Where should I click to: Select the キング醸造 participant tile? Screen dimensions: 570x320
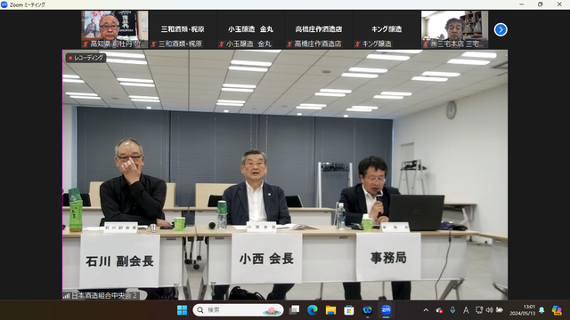click(x=387, y=29)
